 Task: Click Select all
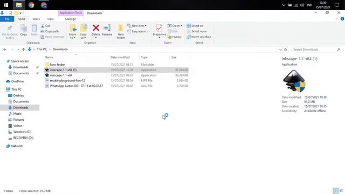coord(195,26)
